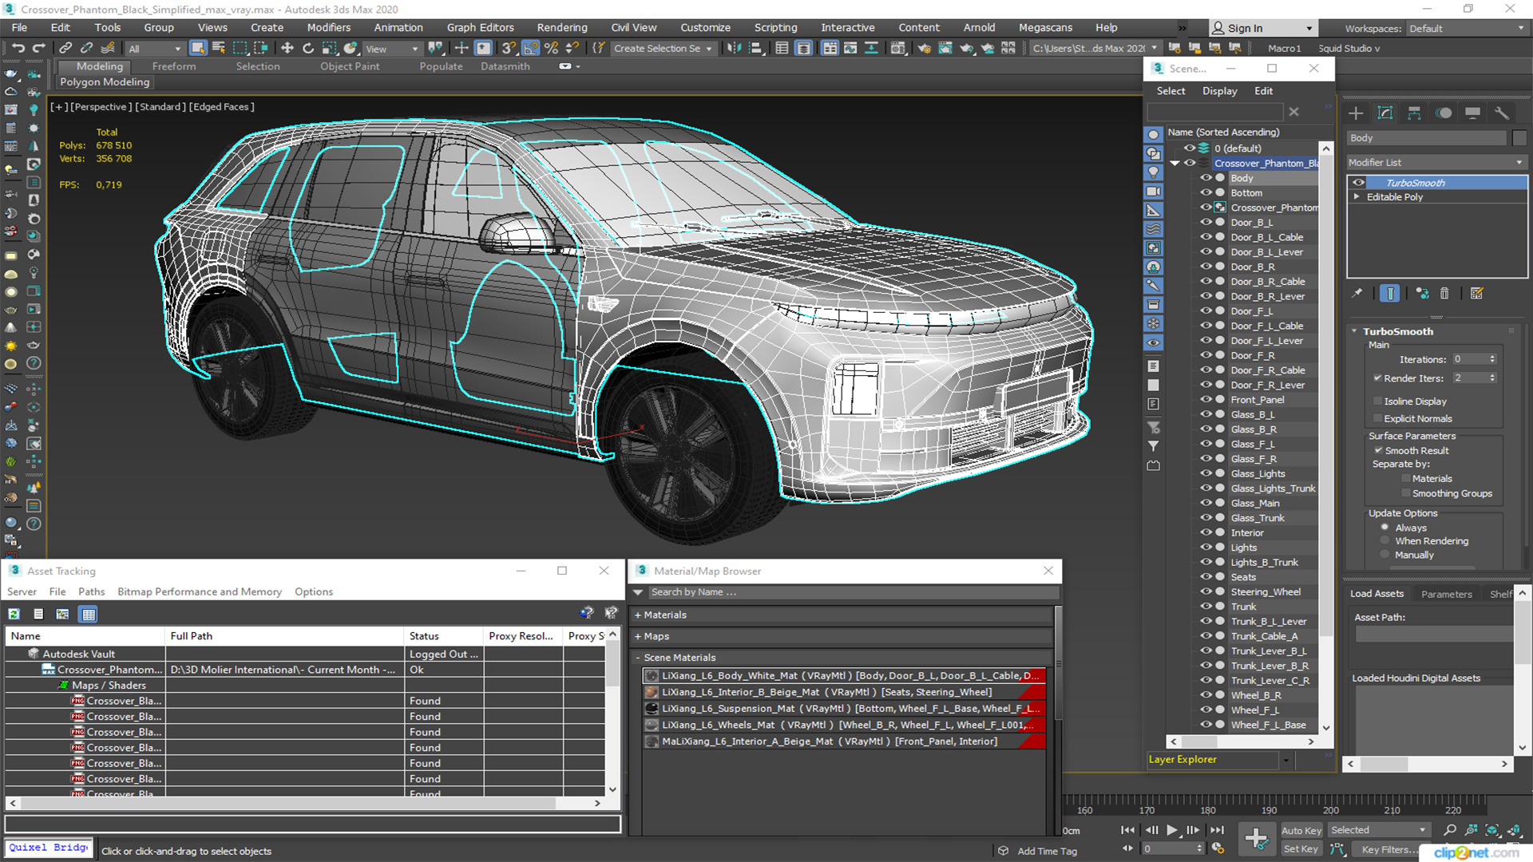Click Remove modifier from stack trash icon

click(x=1444, y=294)
